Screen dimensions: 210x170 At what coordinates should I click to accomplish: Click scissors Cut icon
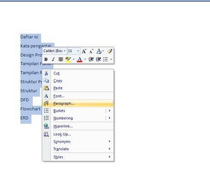click(46, 73)
